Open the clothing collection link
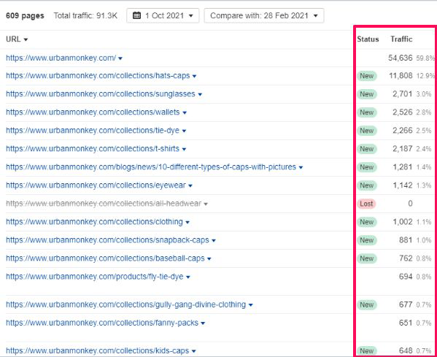 tap(94, 222)
